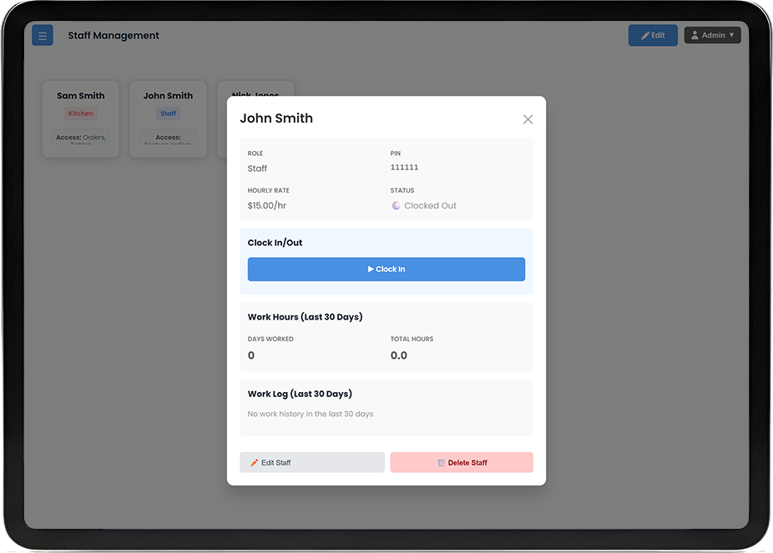Click the Staff role badge on John Smith's card

(168, 113)
